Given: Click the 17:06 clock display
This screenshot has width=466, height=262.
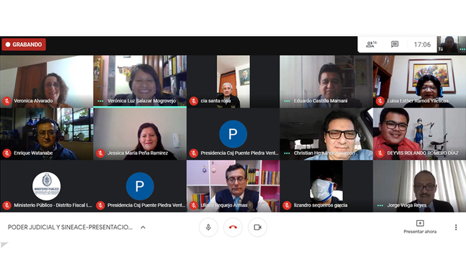Looking at the screenshot, I should (422, 45).
